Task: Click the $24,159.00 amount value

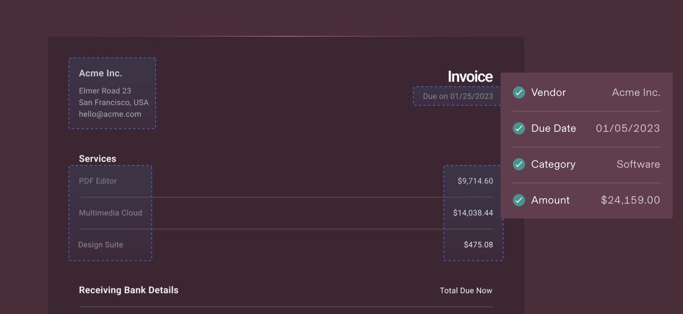Action: 630,200
